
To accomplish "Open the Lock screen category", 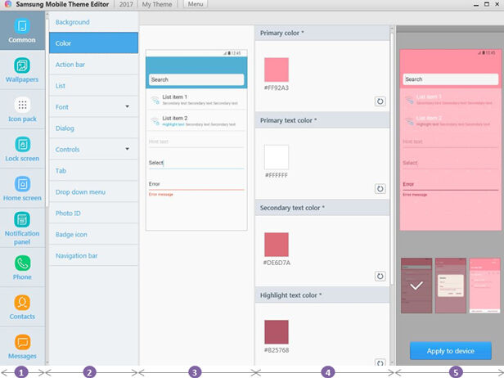I will coord(22,149).
